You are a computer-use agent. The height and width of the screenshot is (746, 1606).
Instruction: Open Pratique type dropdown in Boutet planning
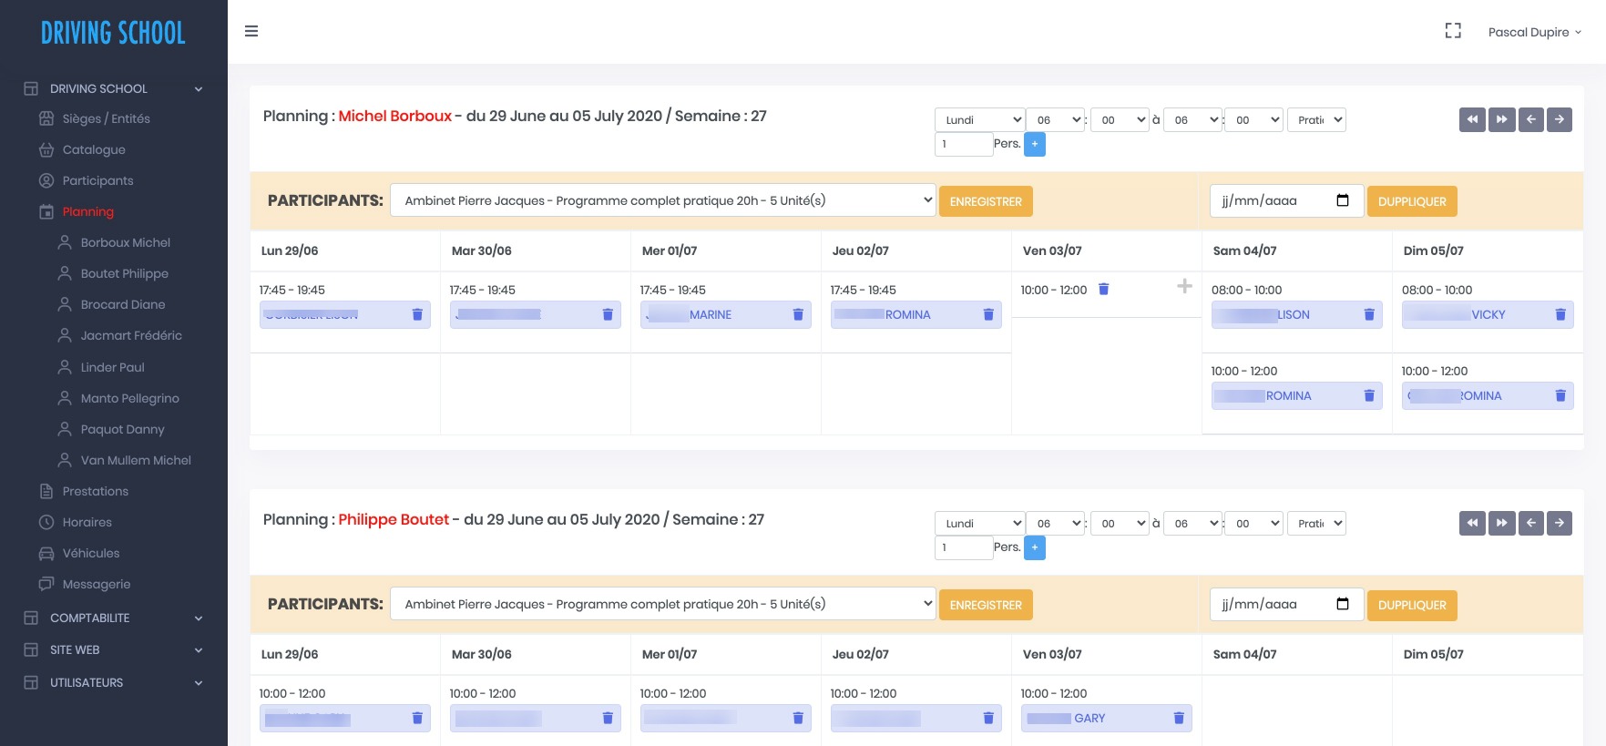(x=1316, y=523)
